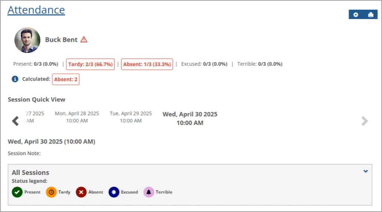382x212 pixels.
Task: Select the partially visible April 27 2025 session
Action: [34, 117]
